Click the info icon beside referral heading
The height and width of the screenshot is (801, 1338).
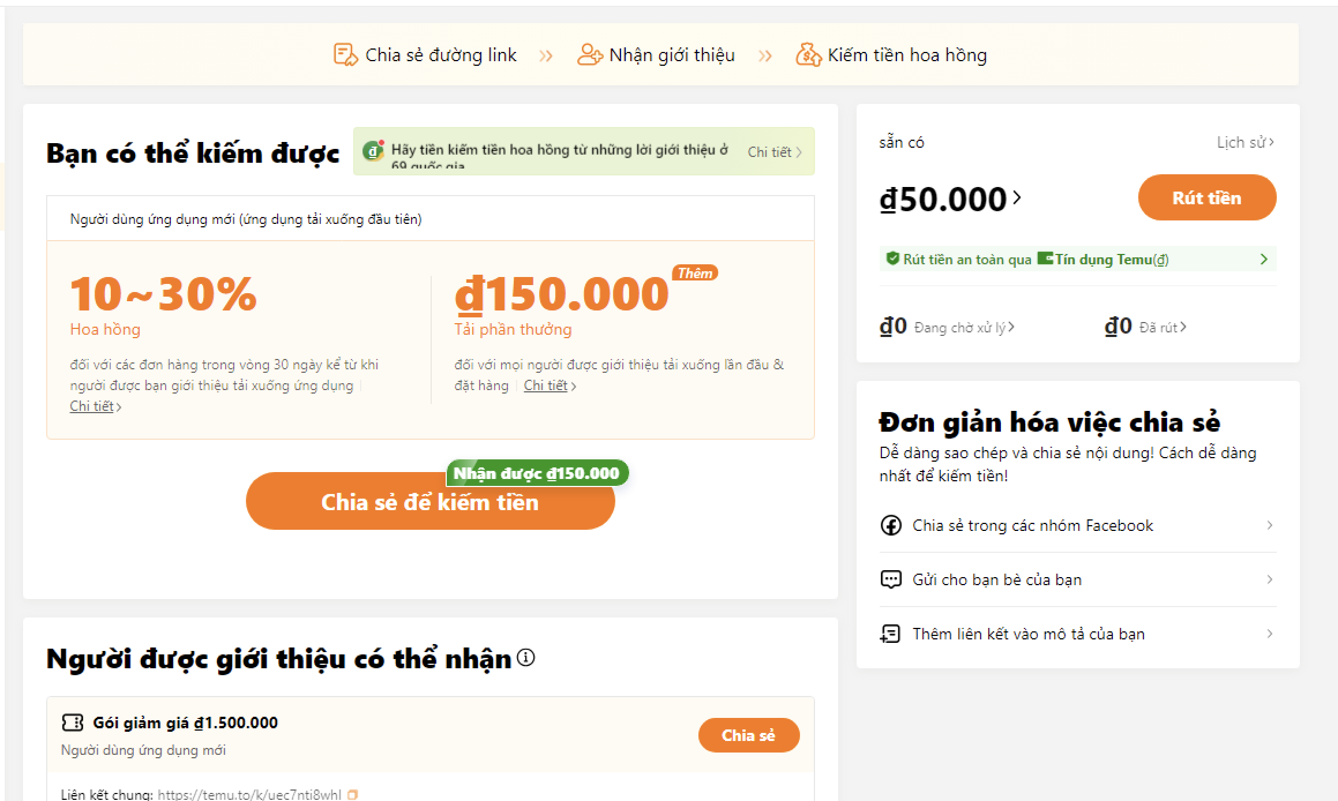[526, 657]
